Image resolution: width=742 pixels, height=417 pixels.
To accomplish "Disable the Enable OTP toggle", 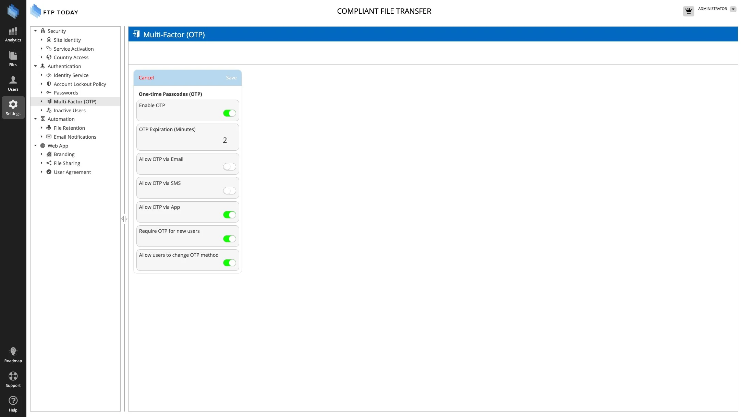I will [x=229, y=113].
